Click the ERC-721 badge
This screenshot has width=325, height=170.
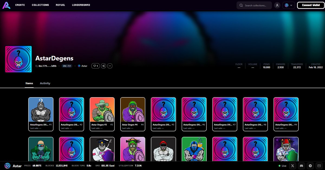coord(67,66)
